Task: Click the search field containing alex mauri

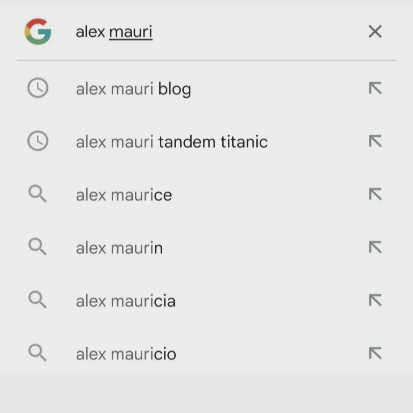Action: point(202,32)
